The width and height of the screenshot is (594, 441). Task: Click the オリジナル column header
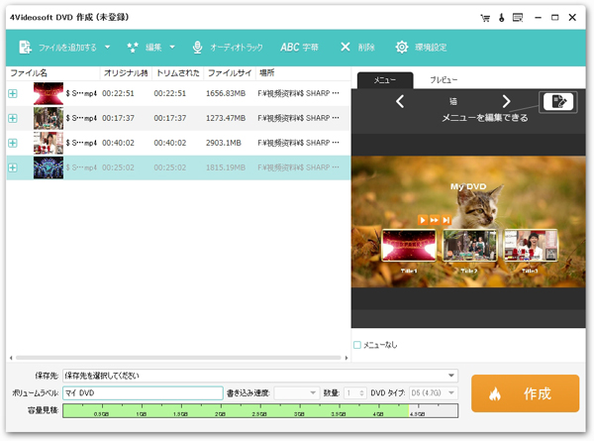(x=126, y=72)
